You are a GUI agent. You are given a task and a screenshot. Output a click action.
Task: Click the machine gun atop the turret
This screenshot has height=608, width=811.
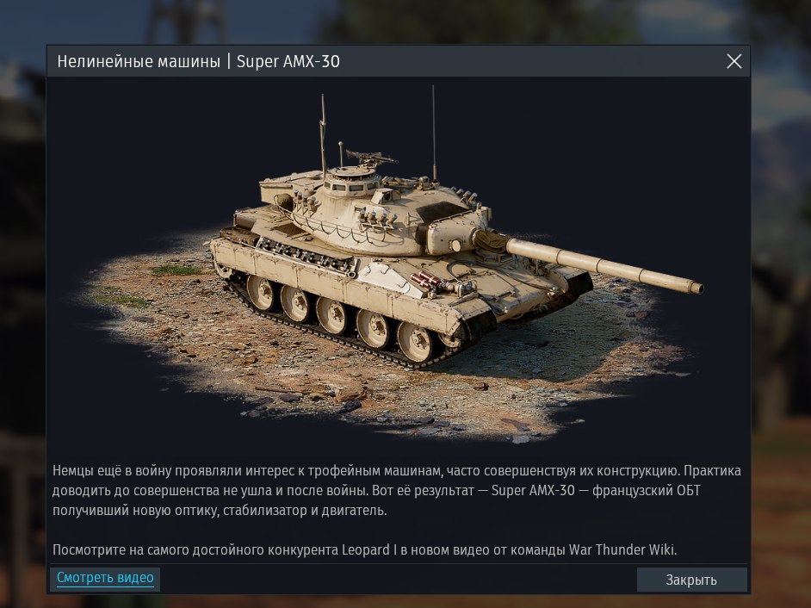(x=369, y=157)
